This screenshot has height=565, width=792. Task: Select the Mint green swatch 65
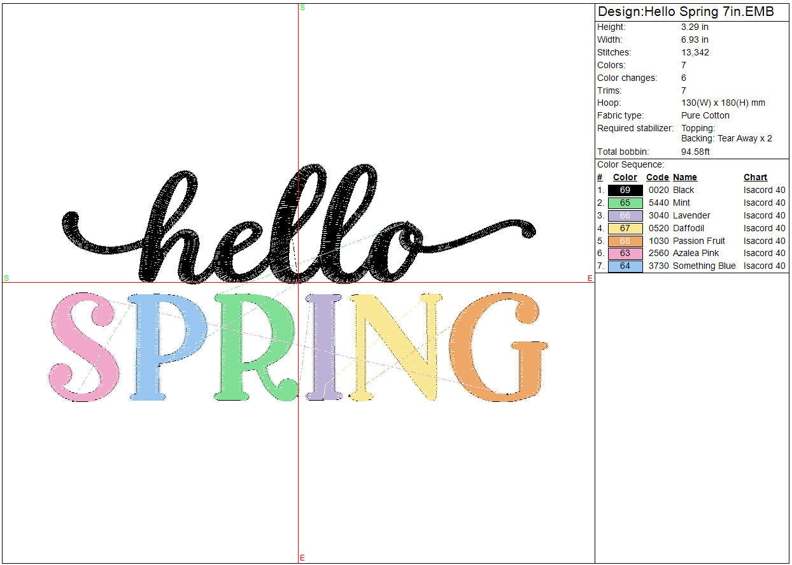[x=625, y=203]
